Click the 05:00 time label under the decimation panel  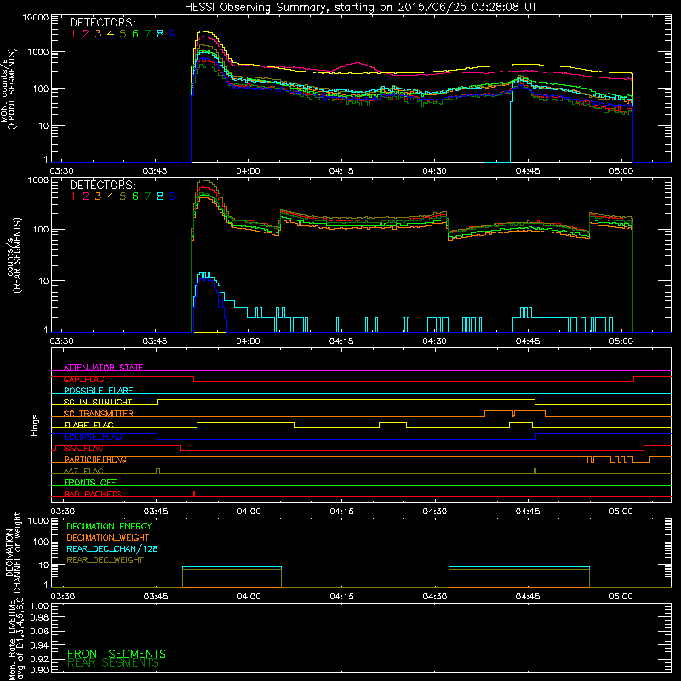pyautogui.click(x=621, y=597)
